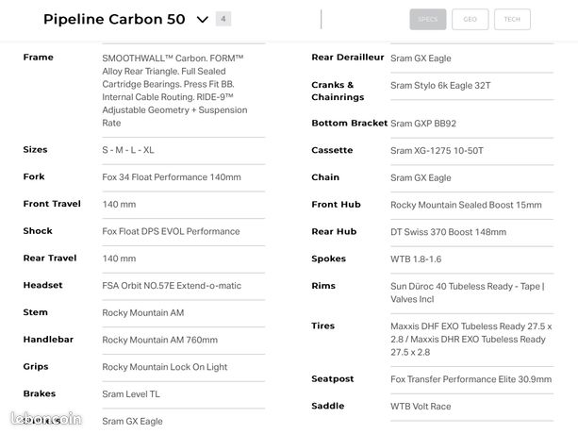Click 'Sram XG-1275 10-50T' cassette value
Viewport: 578px width, 434px height.
pos(437,151)
